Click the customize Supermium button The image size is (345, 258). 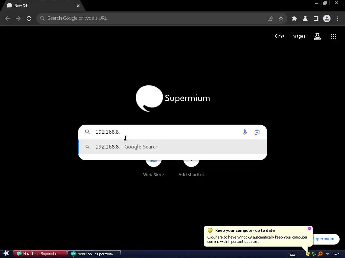pyautogui.click(x=326, y=239)
